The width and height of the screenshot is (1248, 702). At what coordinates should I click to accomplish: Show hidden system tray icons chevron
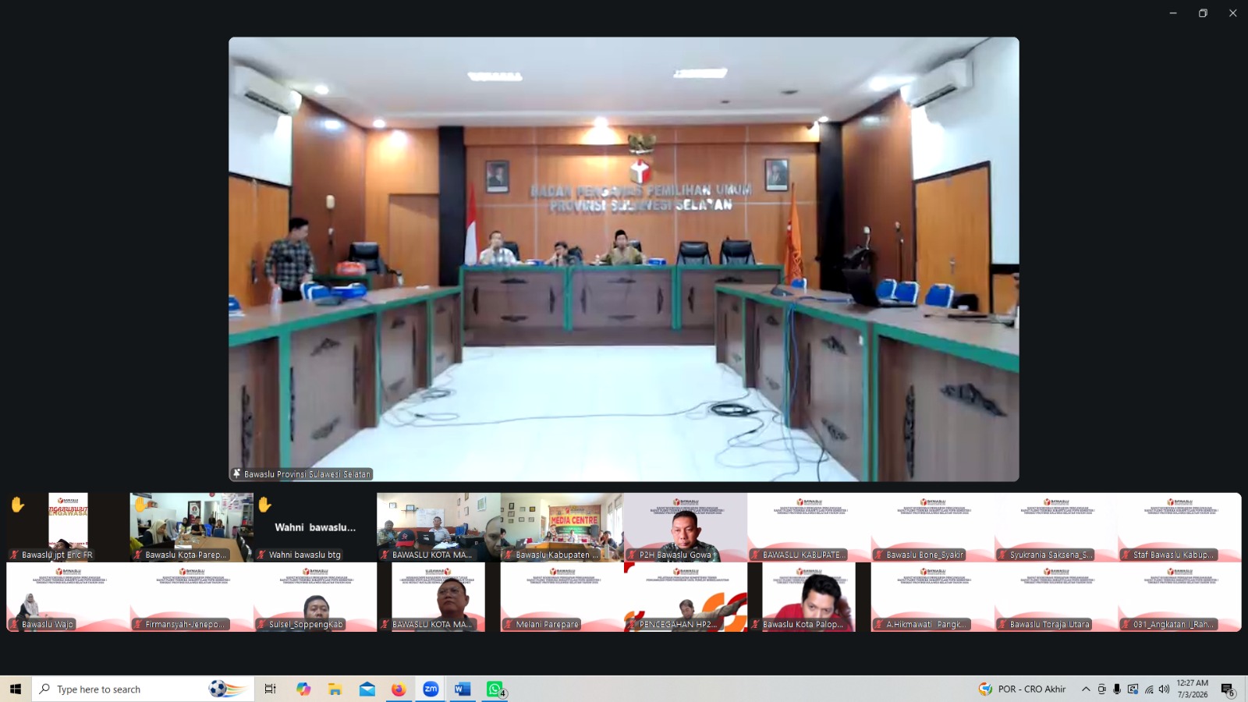point(1086,690)
